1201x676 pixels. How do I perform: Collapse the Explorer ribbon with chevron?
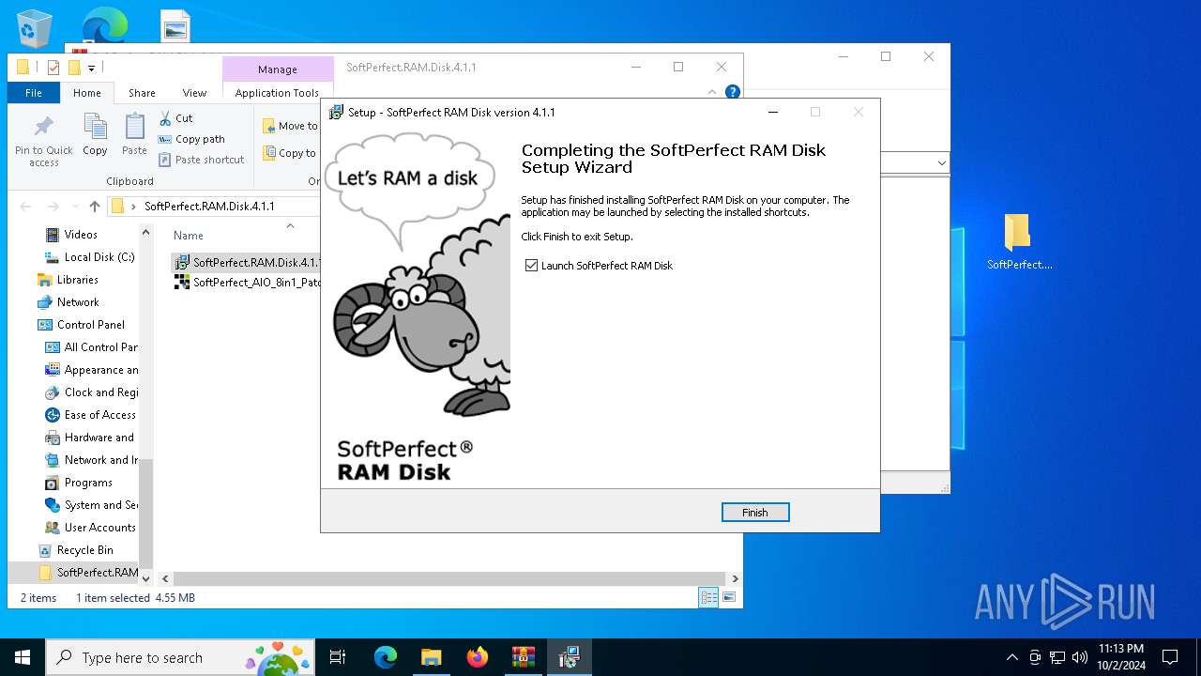pos(712,92)
